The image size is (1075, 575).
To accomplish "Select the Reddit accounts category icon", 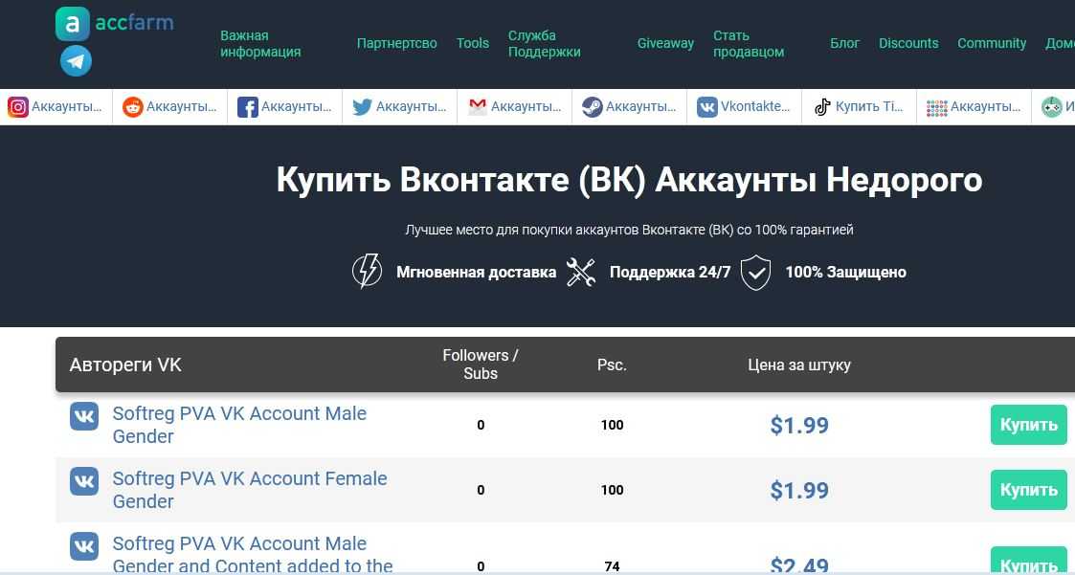I will [133, 107].
